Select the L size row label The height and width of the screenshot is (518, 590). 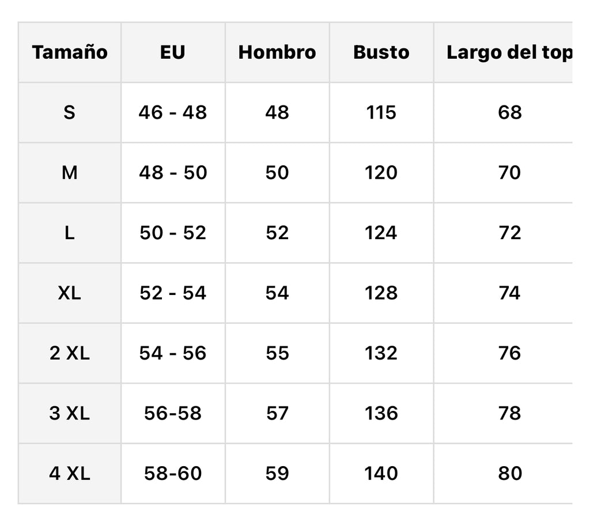(x=70, y=233)
